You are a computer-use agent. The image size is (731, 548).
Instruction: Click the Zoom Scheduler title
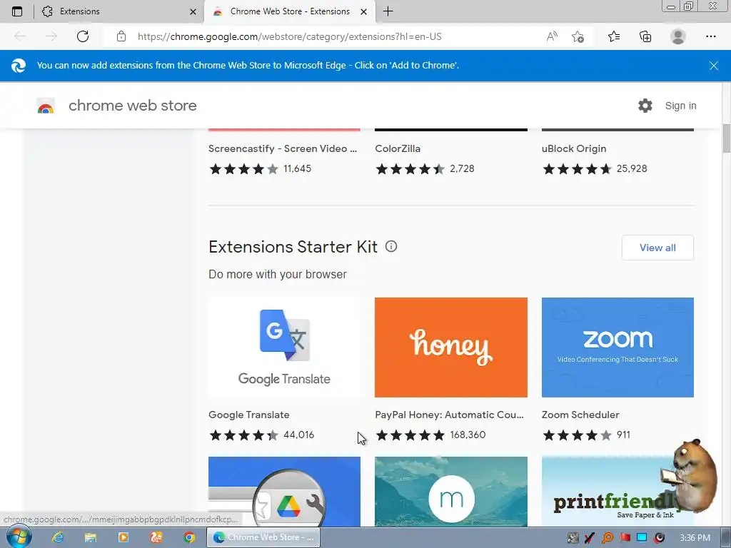[580, 415]
